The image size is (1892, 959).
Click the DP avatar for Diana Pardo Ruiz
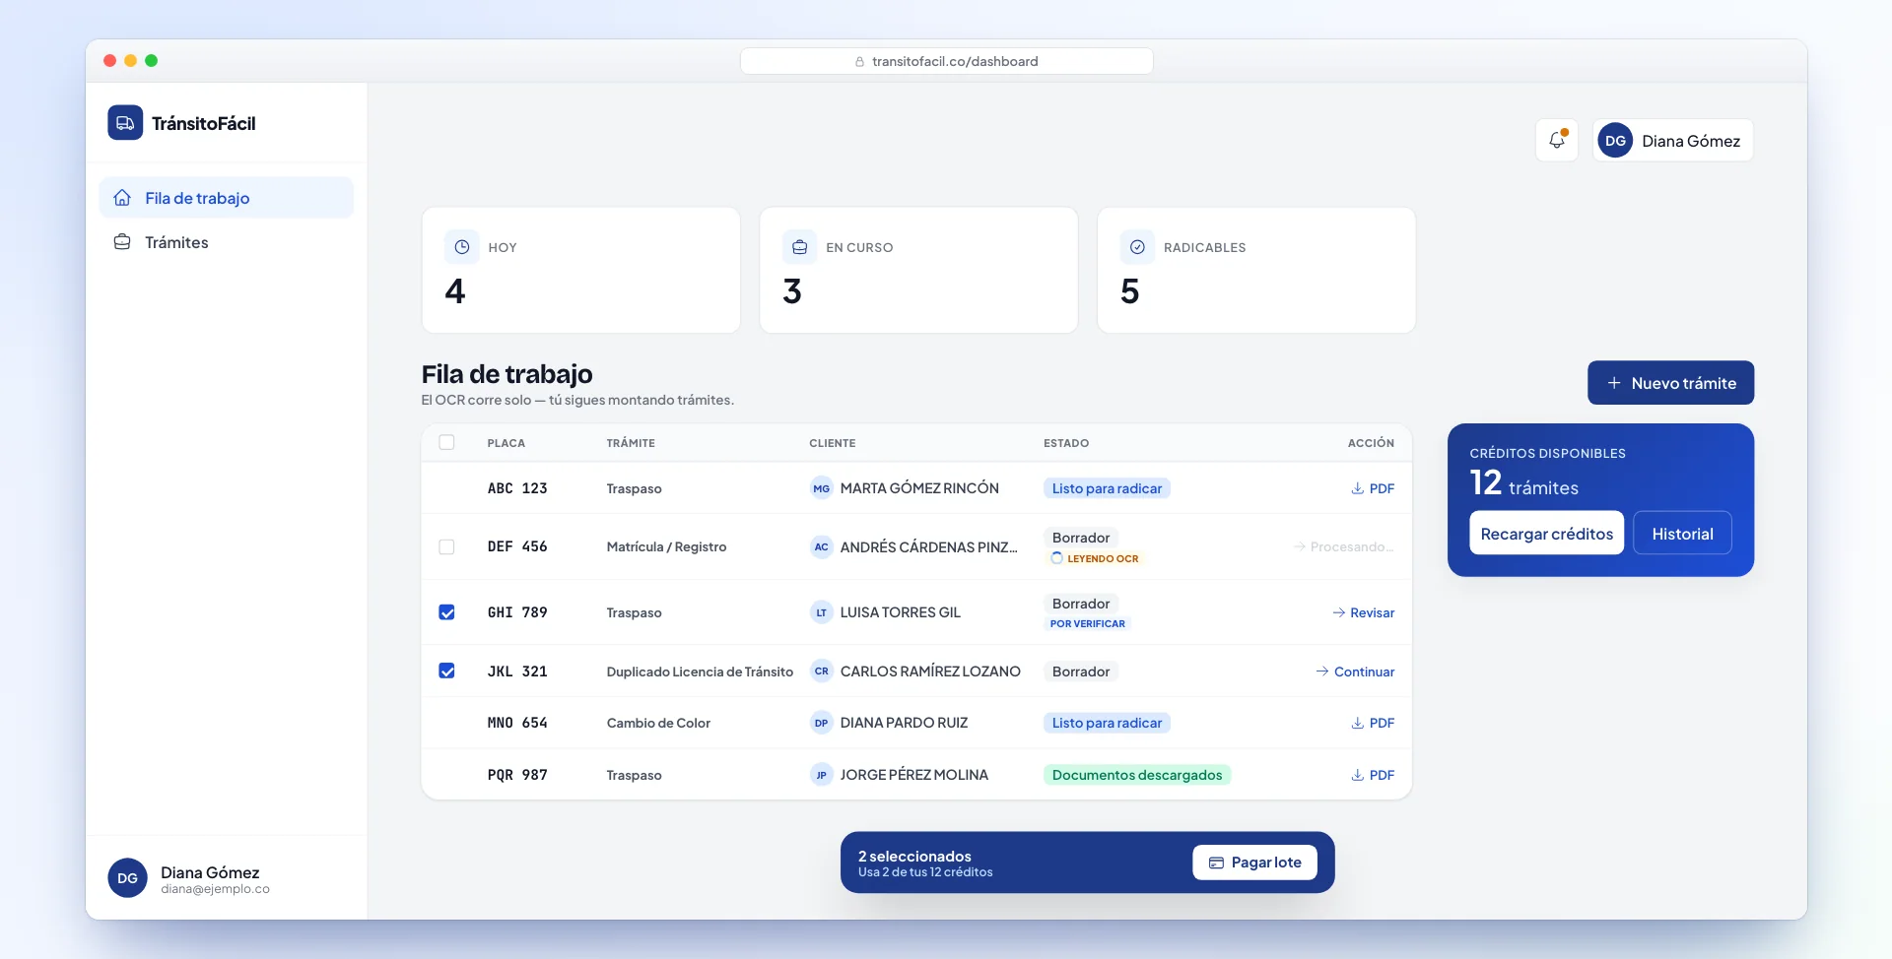(822, 723)
